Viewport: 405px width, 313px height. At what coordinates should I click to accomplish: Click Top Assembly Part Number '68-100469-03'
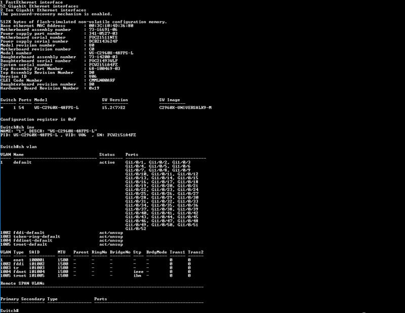coord(104,68)
